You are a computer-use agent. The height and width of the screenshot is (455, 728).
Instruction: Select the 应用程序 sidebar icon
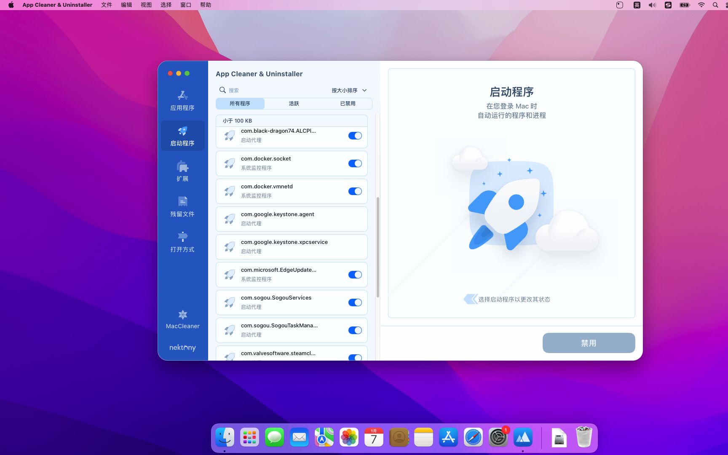coord(182,100)
